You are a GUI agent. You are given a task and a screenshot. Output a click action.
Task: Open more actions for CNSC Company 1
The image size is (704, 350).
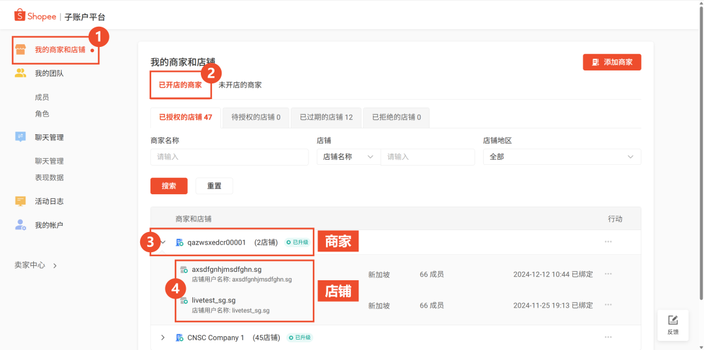608,337
